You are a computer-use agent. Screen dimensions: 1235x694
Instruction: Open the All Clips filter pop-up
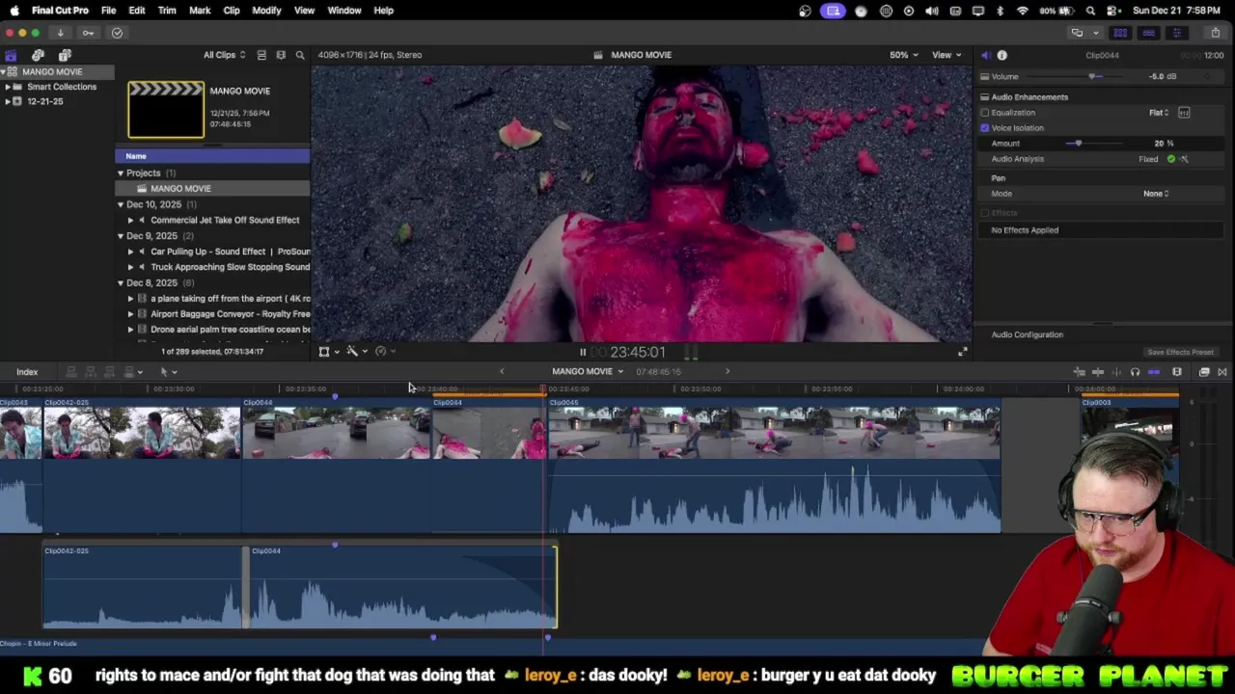point(224,55)
